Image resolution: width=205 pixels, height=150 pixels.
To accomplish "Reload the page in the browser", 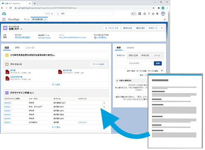I will click(11, 8).
